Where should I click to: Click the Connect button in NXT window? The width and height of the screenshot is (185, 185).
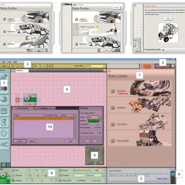(x=20, y=141)
